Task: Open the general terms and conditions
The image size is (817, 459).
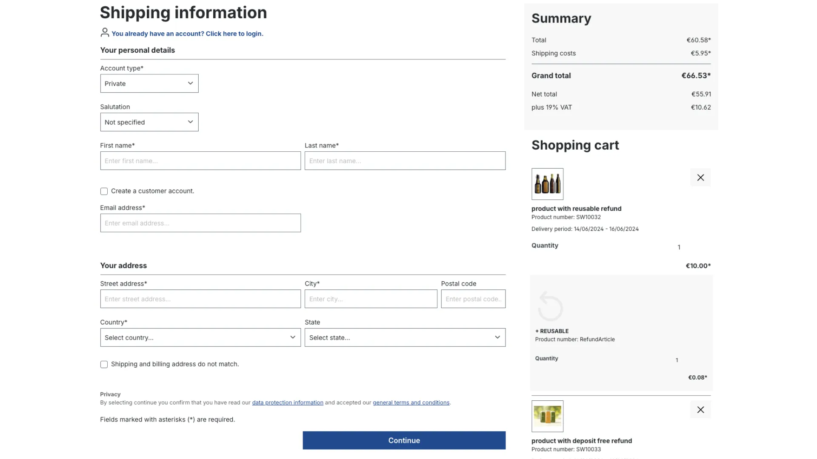Action: (x=411, y=402)
